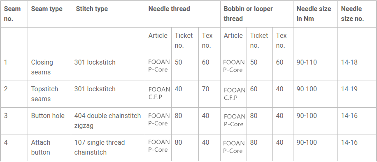Click bobbin thread Ticket no. 60 cell

tap(260, 94)
